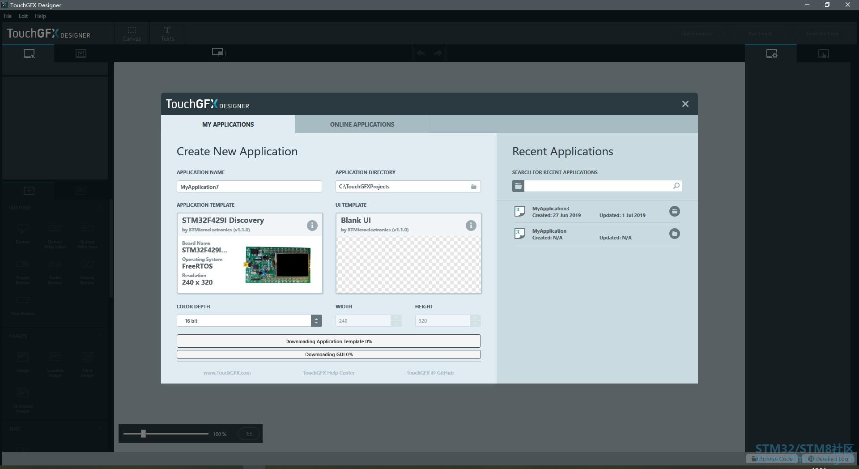Select the Image widget

23,362
